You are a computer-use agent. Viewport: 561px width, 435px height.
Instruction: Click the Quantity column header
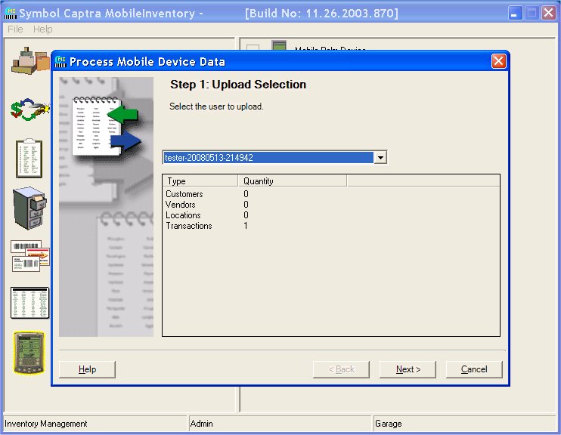293,180
